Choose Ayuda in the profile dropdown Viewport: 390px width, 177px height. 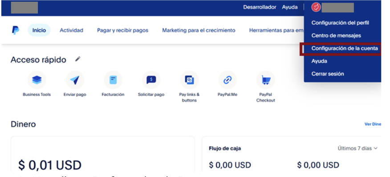point(319,61)
